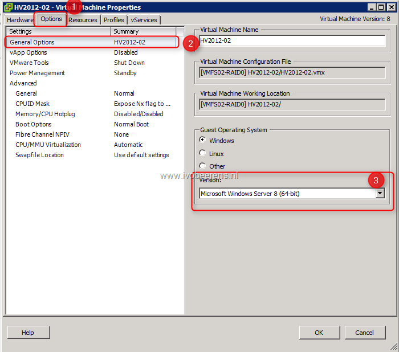This screenshot has height=352, width=399.
Task: Click 'Standby' summary value
Action: (x=125, y=73)
